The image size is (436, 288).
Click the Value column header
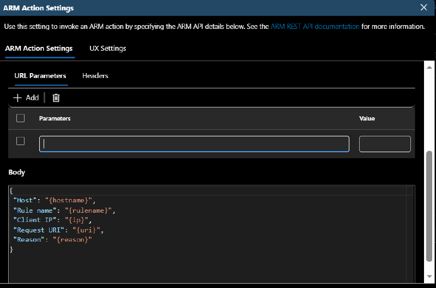point(367,118)
